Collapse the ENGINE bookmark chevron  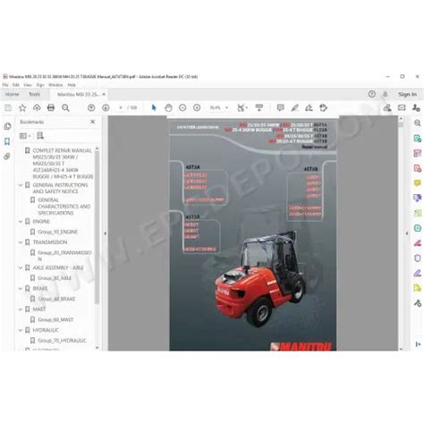point(21,222)
